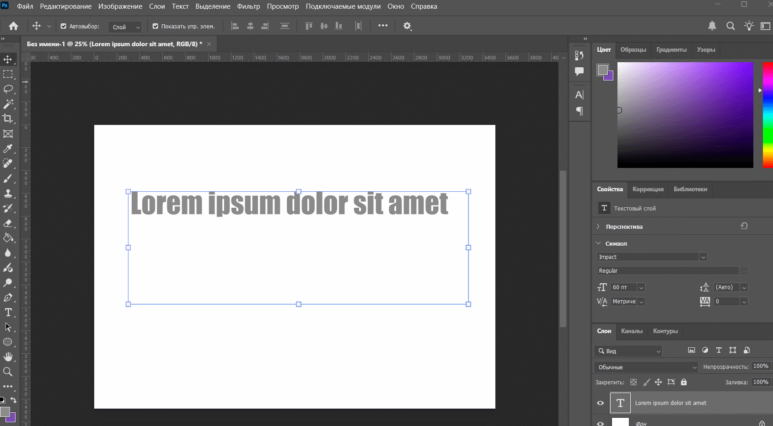The height and width of the screenshot is (426, 773).
Task: Lock all attributes with padlock icon
Action: (x=683, y=382)
